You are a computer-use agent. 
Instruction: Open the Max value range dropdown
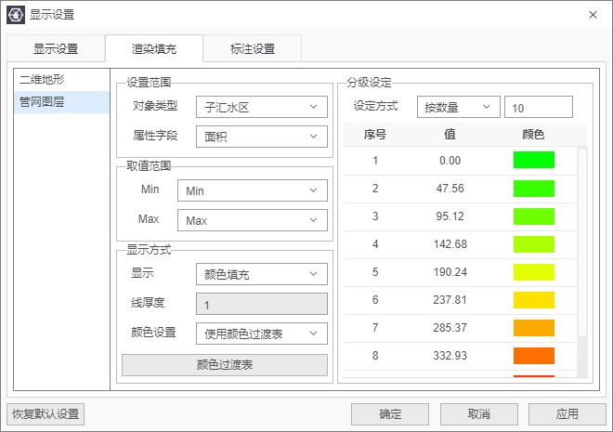click(261, 220)
